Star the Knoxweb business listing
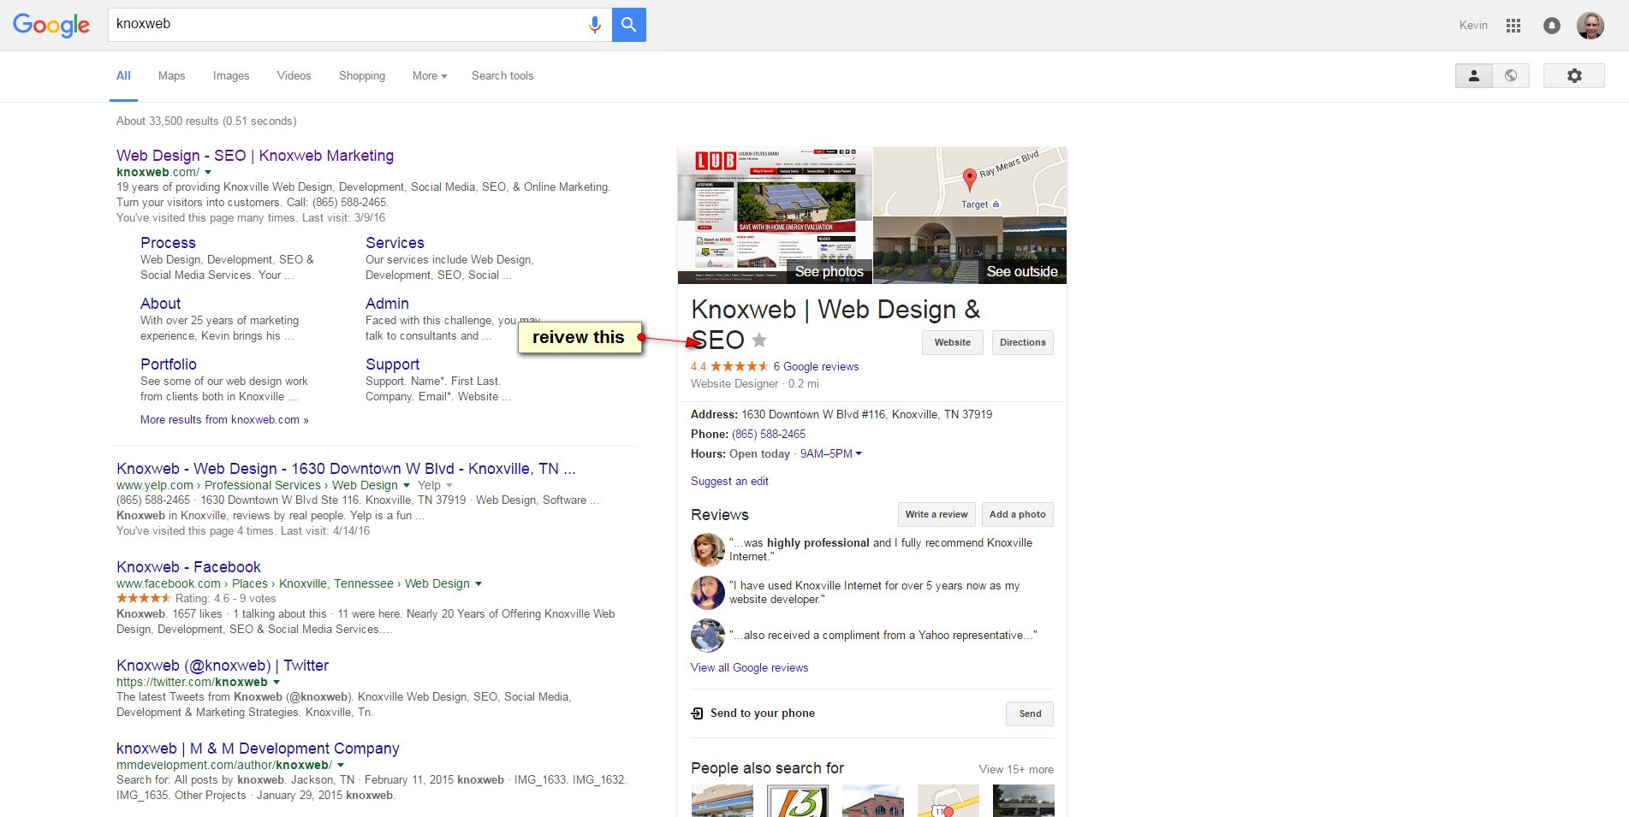Viewport: 1629px width, 817px height. tap(759, 340)
